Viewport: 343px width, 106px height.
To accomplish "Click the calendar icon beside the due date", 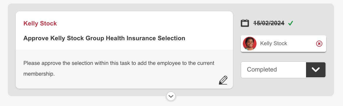I will tap(245, 23).
